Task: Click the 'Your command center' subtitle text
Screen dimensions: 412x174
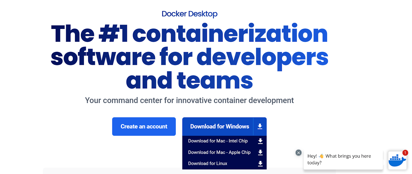Action: [x=189, y=100]
